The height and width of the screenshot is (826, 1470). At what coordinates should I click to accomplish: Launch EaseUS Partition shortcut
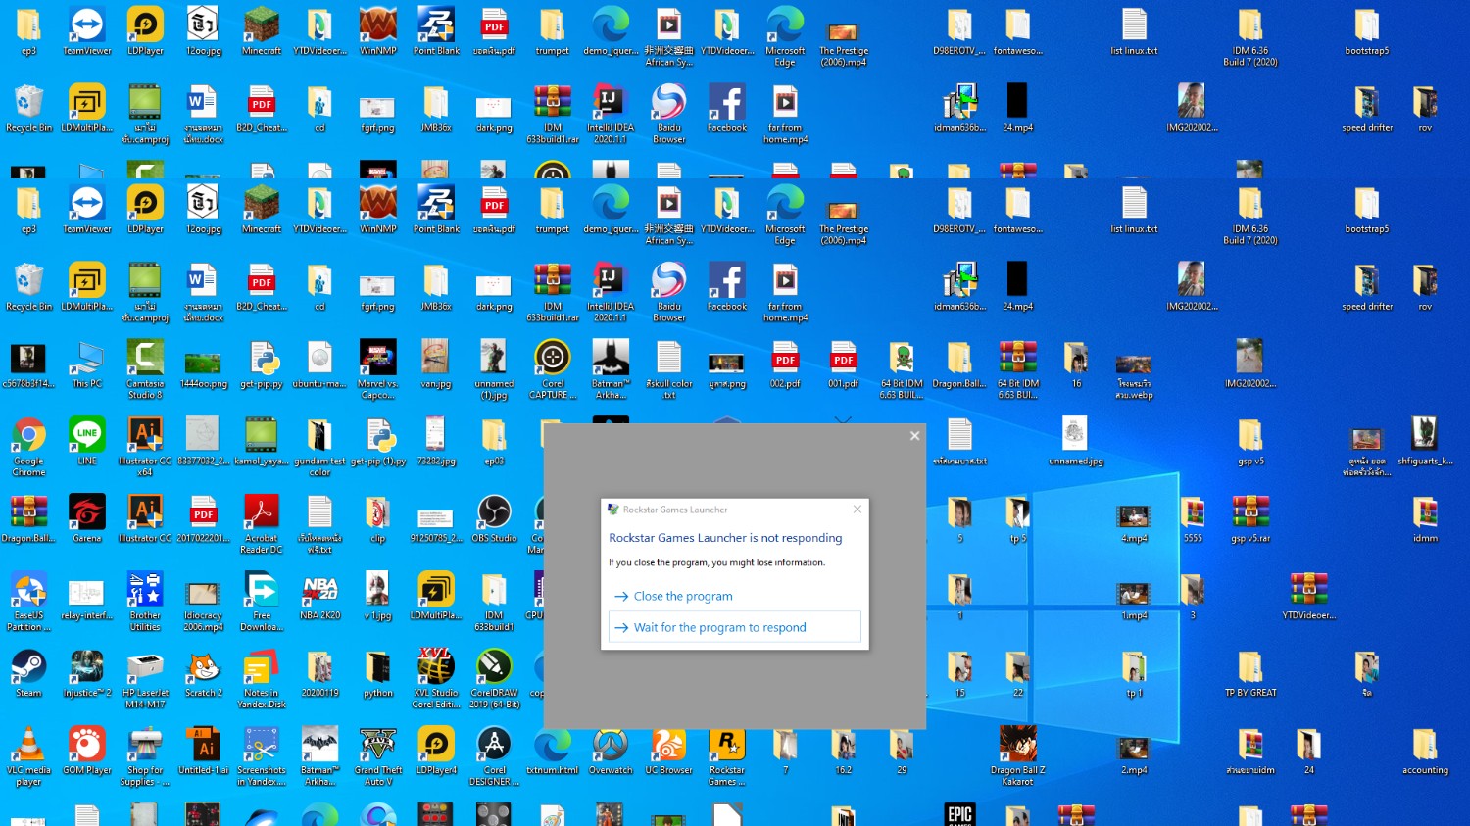tap(28, 603)
